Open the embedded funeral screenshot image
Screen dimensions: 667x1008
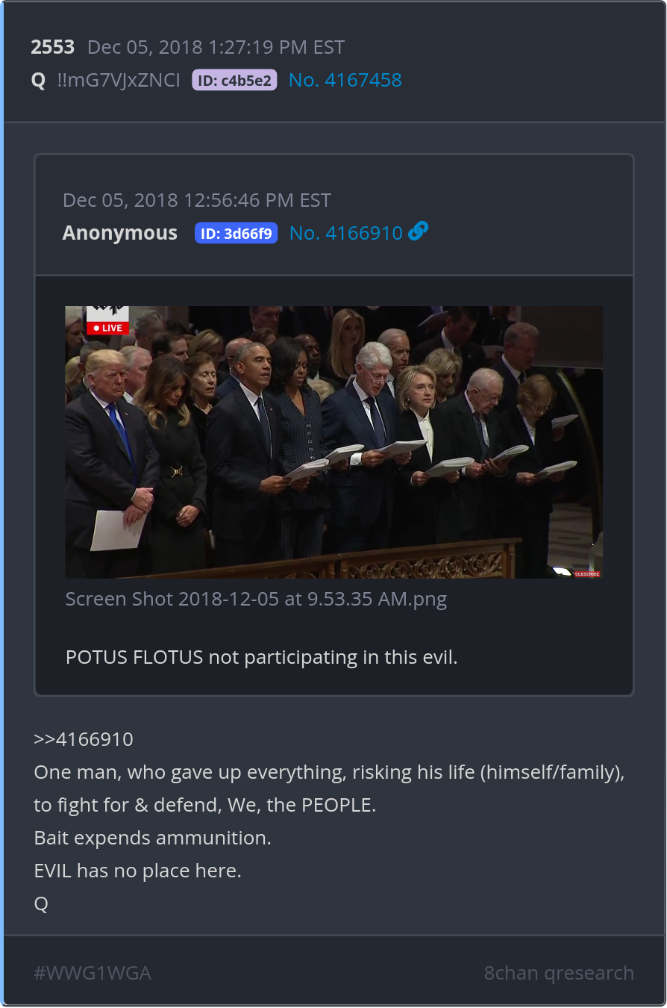pos(333,442)
